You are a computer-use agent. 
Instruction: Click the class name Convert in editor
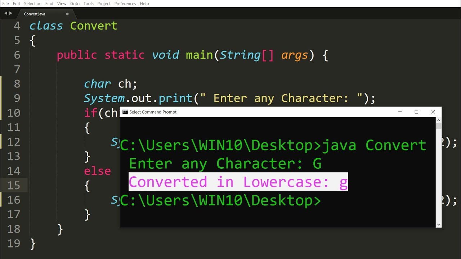(94, 26)
